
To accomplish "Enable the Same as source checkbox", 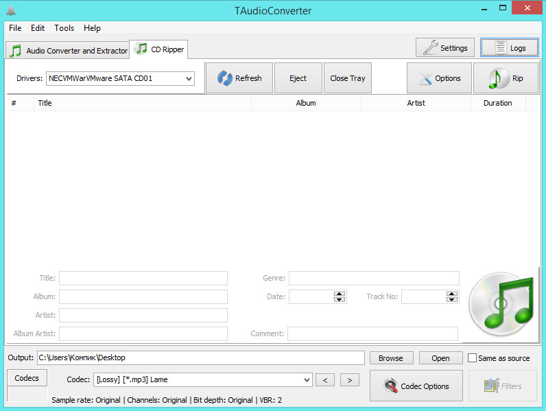I will pos(472,358).
